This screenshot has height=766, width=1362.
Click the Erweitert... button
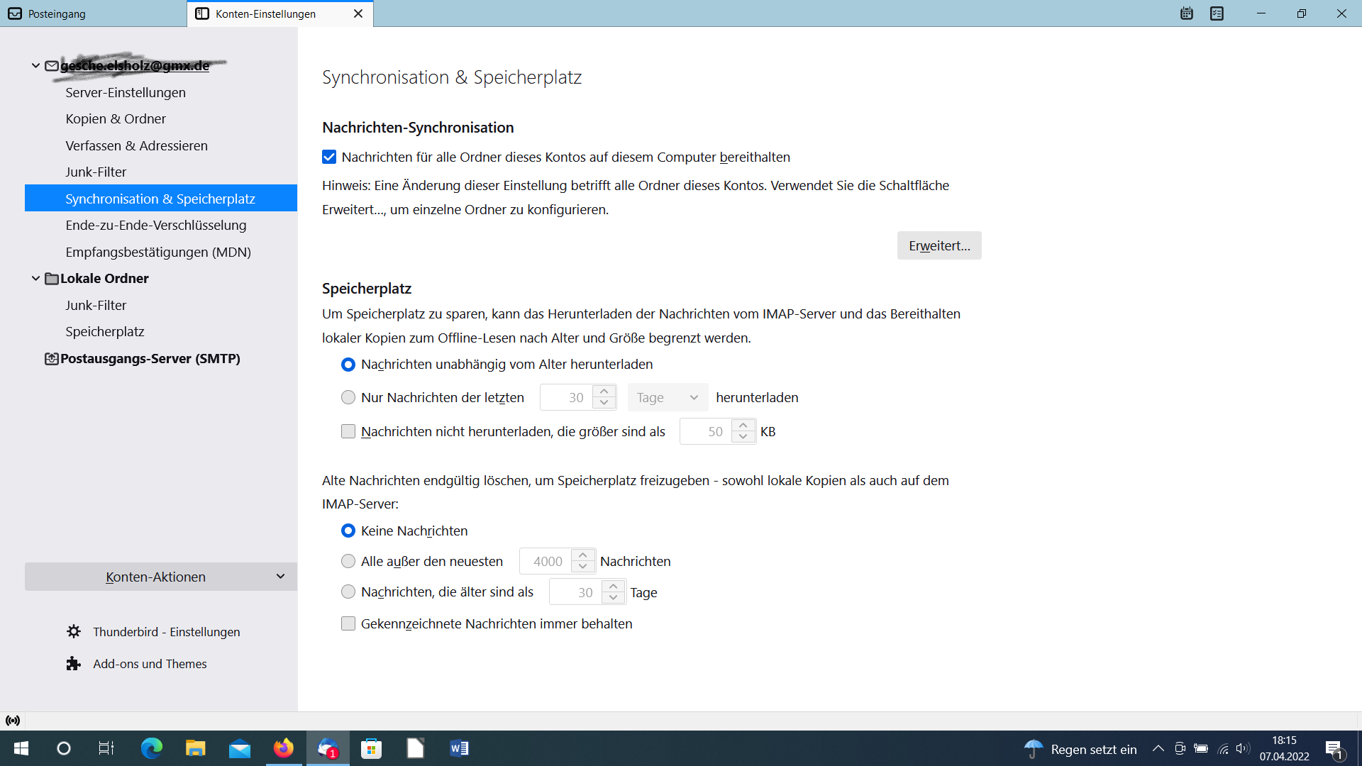click(x=939, y=245)
